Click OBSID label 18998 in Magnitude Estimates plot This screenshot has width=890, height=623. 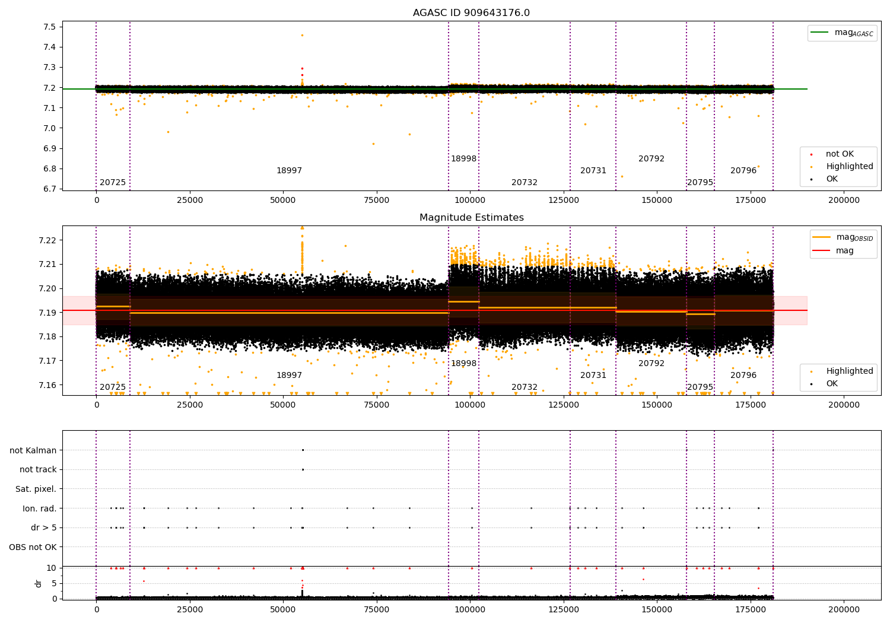(464, 364)
